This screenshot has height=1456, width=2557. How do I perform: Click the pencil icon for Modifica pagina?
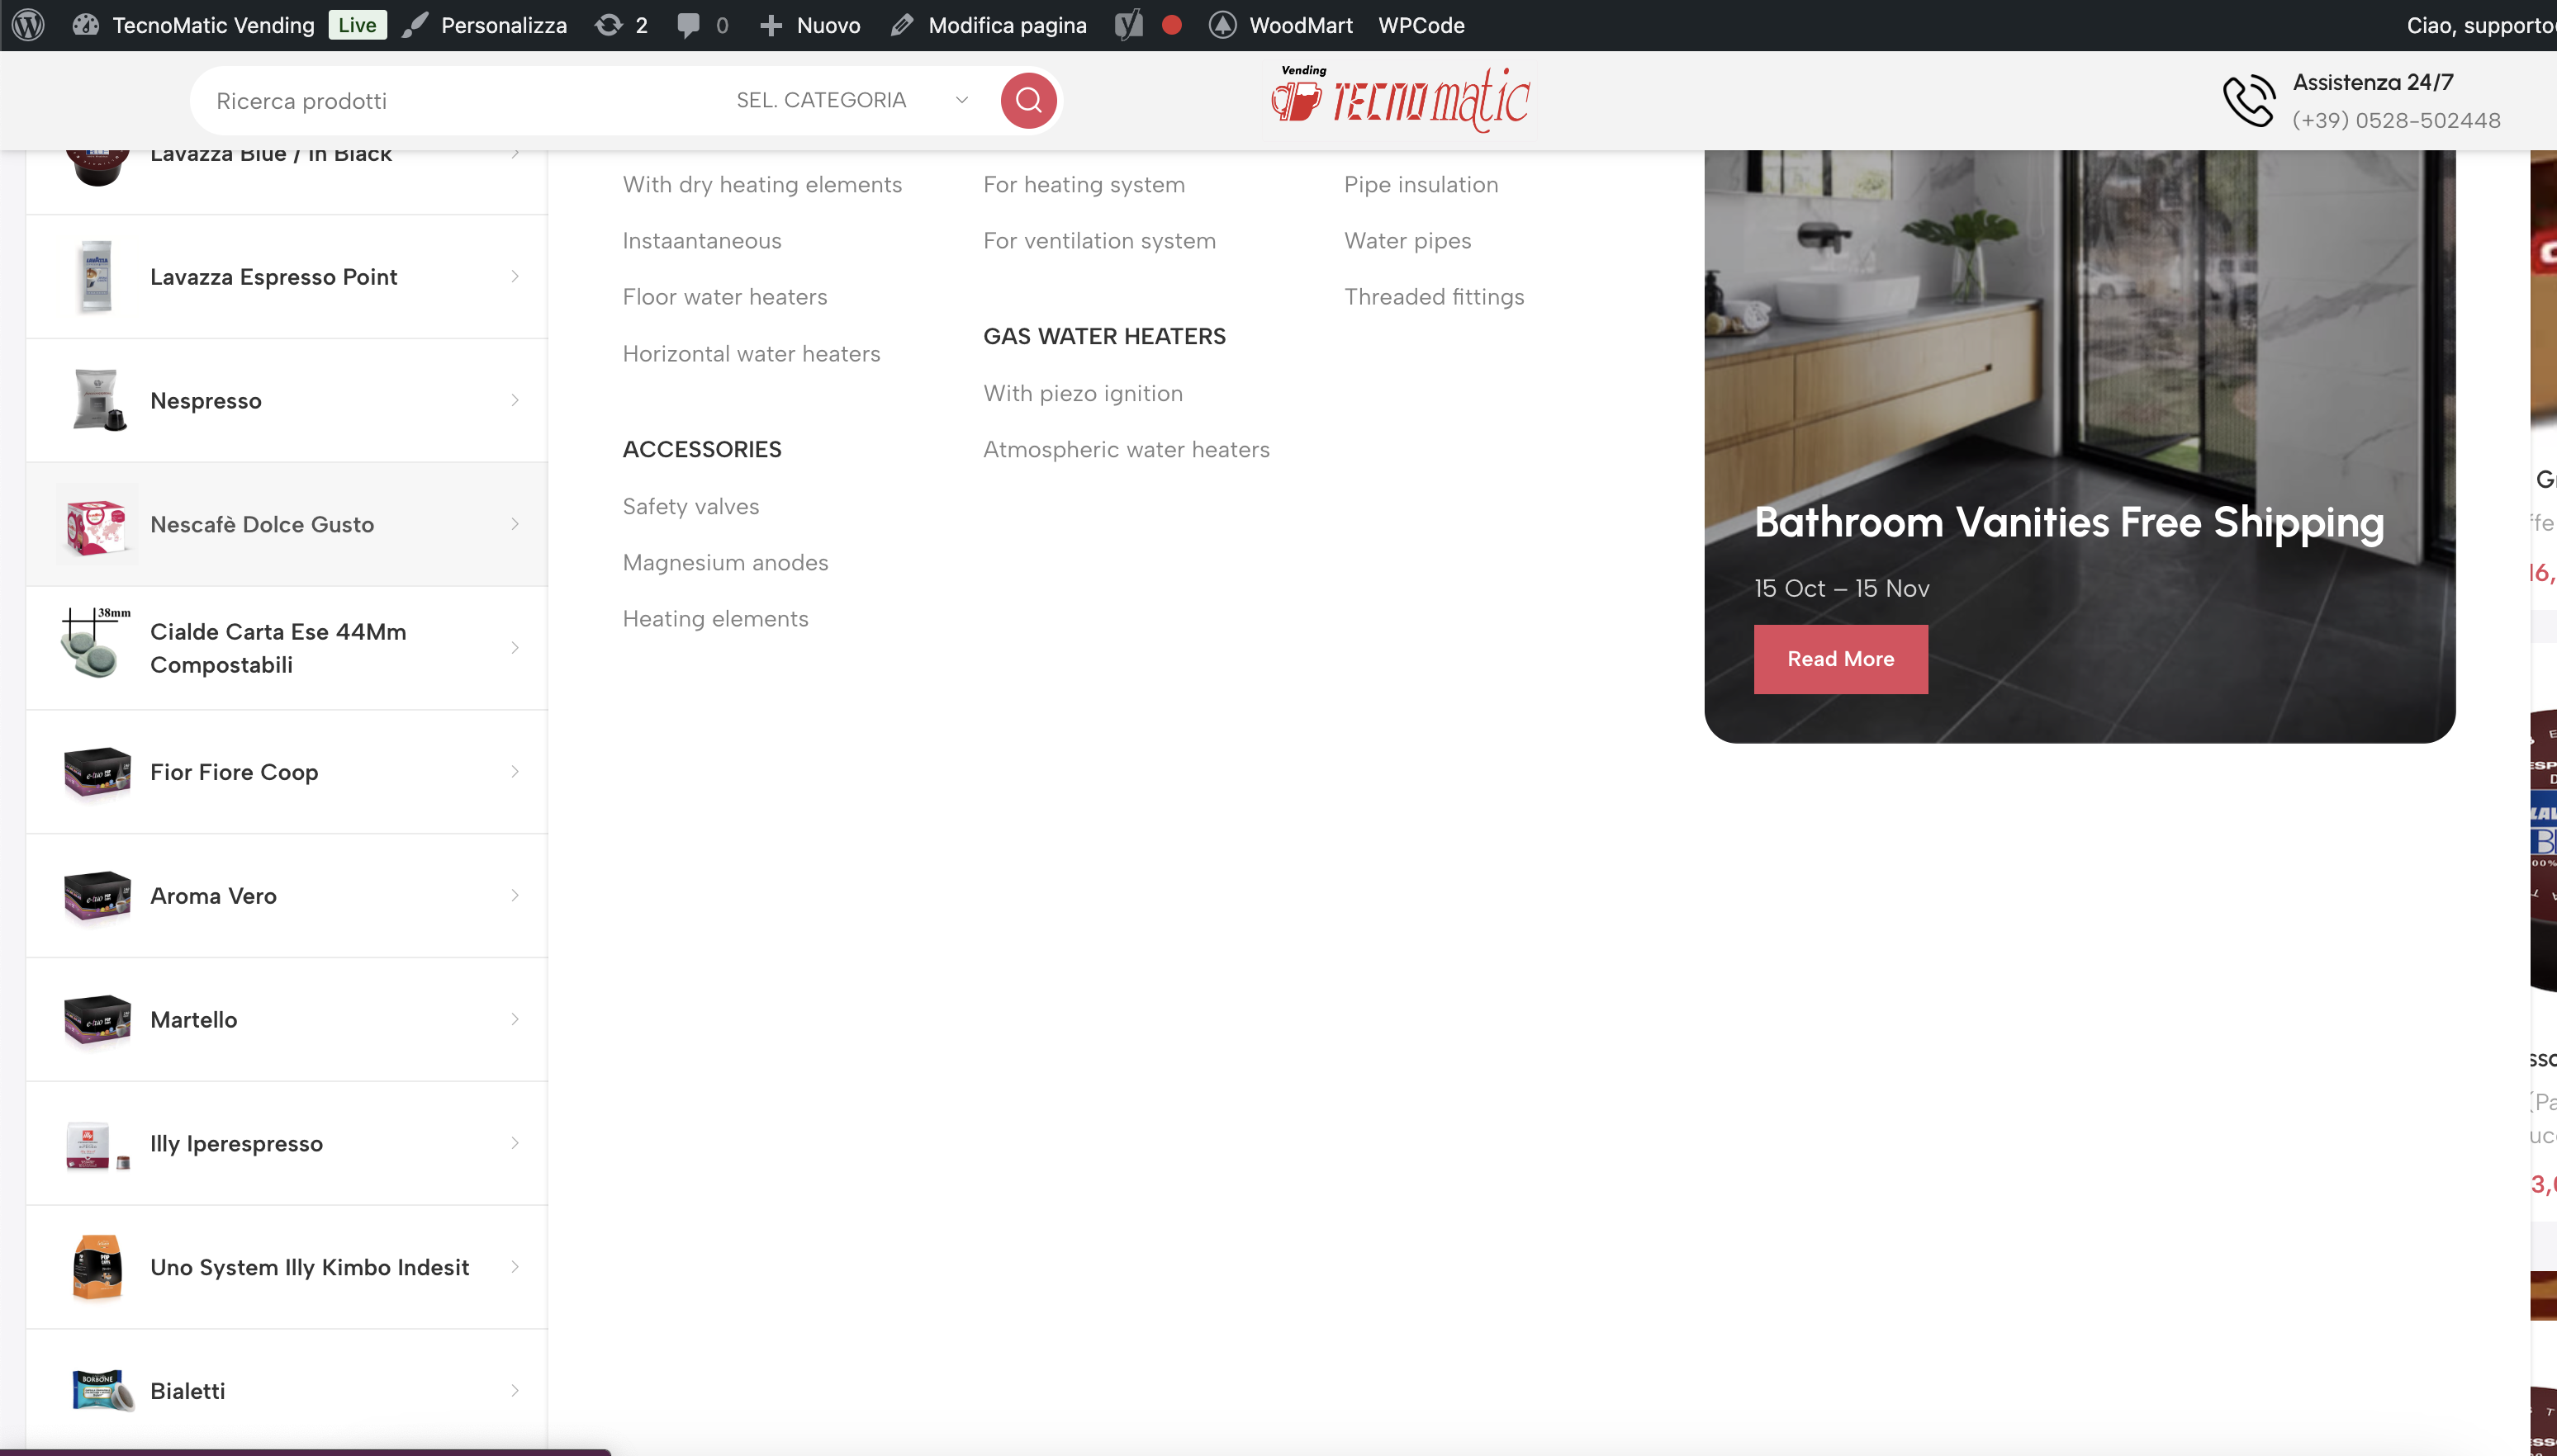903,25
